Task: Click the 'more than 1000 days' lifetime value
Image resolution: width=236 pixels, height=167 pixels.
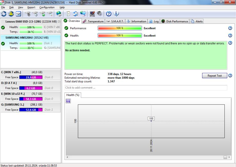Action: coord(121,78)
